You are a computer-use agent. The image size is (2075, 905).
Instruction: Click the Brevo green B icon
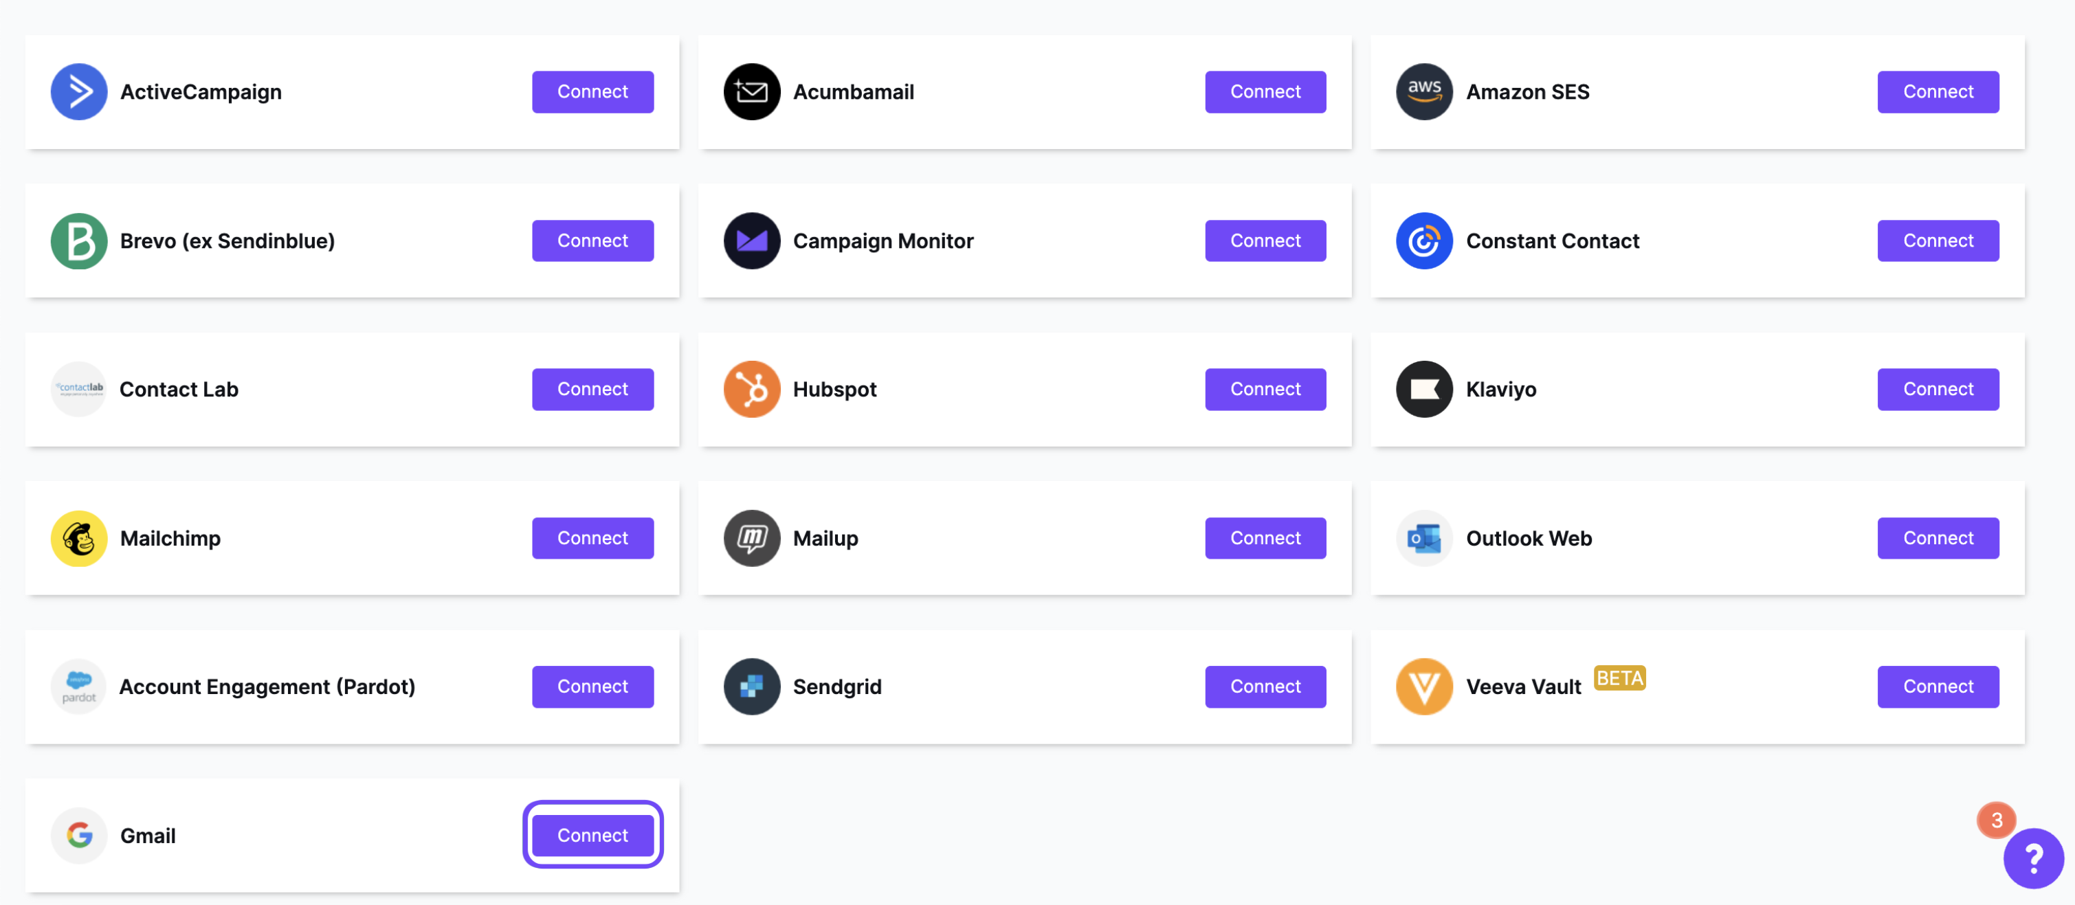pyautogui.click(x=79, y=241)
